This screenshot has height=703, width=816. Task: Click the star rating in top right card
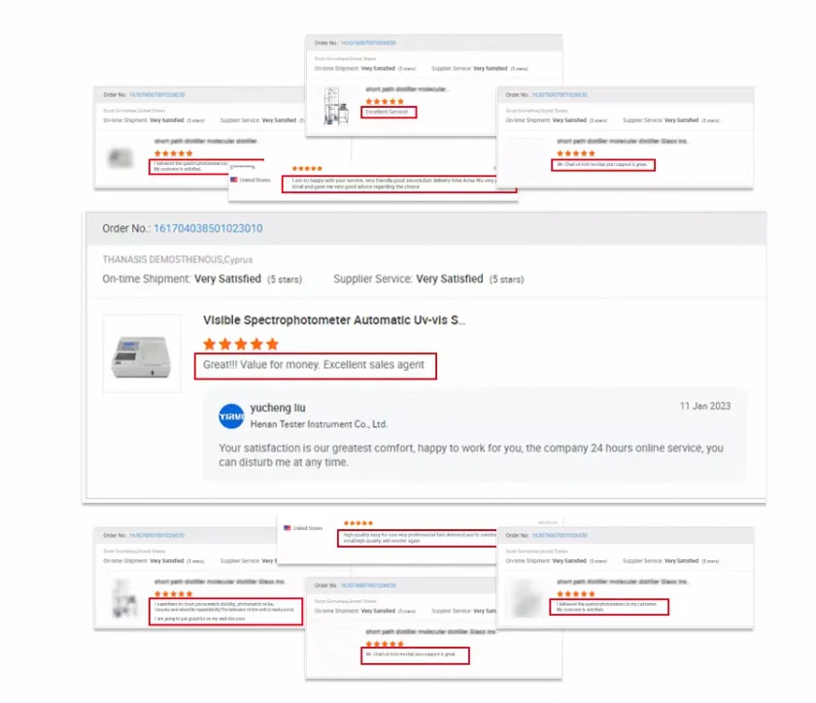575,153
